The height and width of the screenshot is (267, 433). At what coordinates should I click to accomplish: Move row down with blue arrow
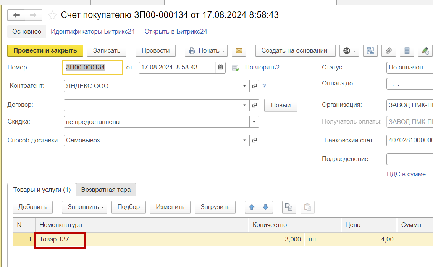pyautogui.click(x=266, y=207)
